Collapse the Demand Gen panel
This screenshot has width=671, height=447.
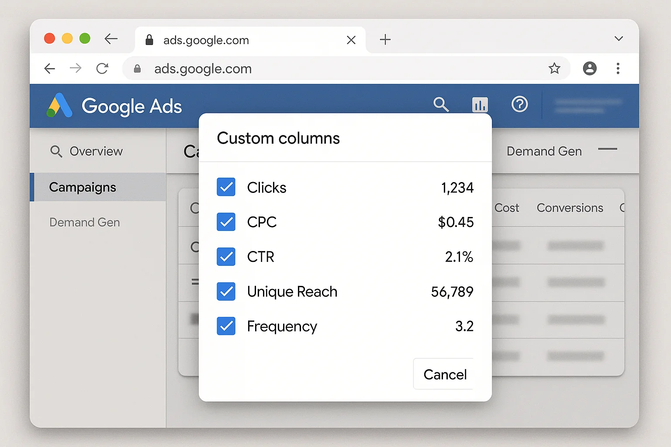607,150
